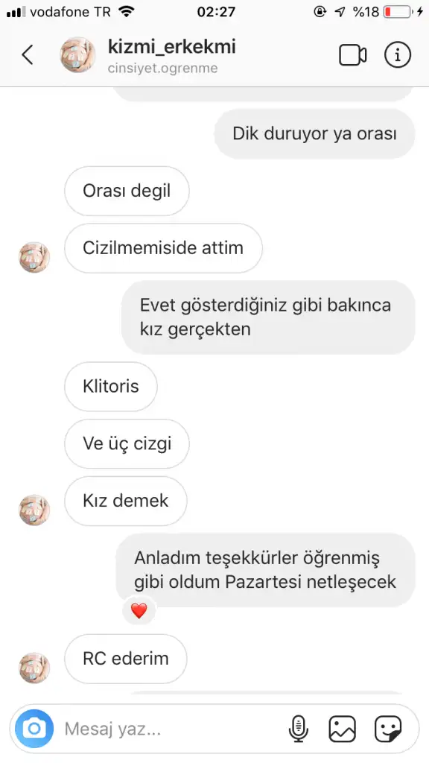The width and height of the screenshot is (429, 763).
Task: Select the 'Klitoris' message bubble
Action: 111,387
